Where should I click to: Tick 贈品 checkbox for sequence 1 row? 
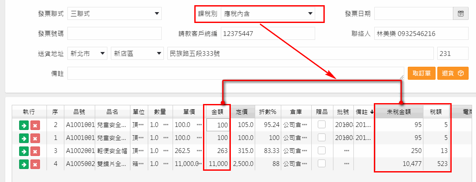click(x=322, y=137)
